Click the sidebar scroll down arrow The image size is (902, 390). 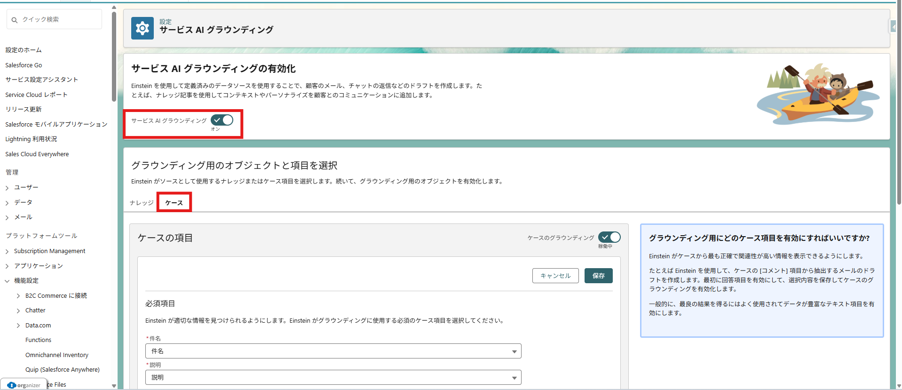(x=114, y=386)
